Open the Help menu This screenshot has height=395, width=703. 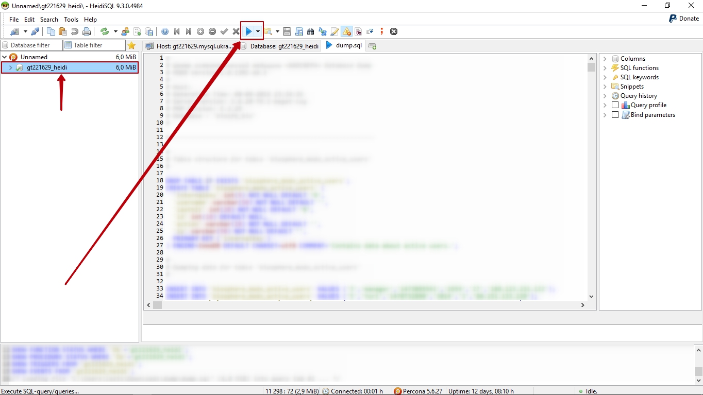point(90,20)
